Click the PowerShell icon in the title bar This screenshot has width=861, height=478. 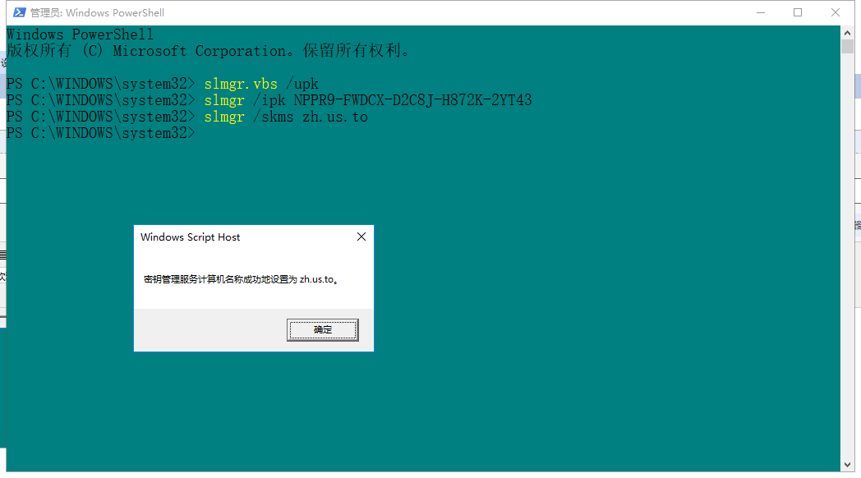18,12
